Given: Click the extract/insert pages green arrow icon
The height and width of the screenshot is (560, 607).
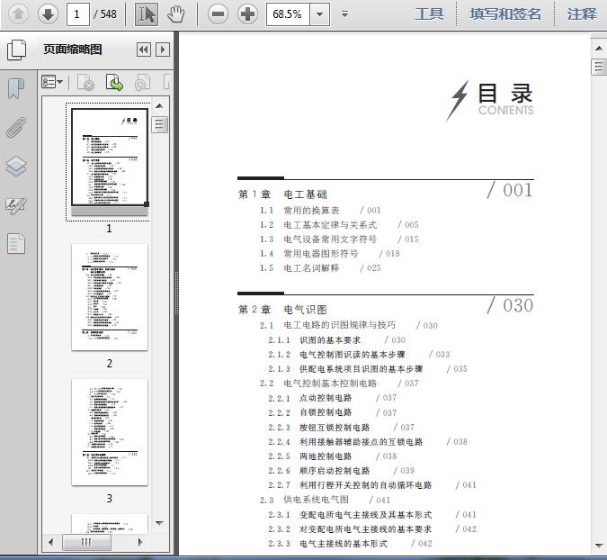Looking at the screenshot, I should [x=114, y=82].
